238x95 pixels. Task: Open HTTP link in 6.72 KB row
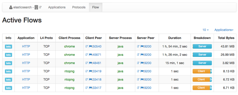tap(26, 80)
